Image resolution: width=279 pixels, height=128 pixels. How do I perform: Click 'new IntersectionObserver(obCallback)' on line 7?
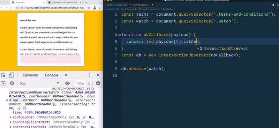tap(193, 55)
